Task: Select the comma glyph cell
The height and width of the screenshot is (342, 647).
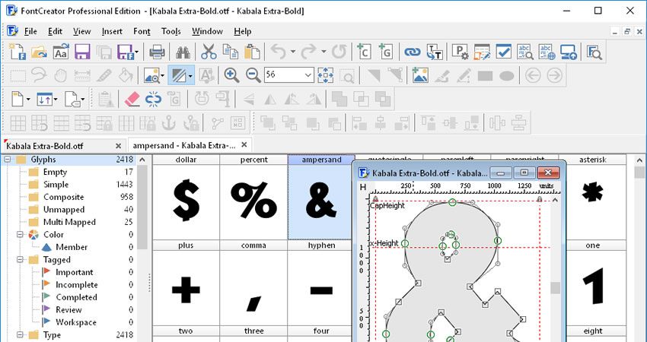Action: tap(253, 283)
